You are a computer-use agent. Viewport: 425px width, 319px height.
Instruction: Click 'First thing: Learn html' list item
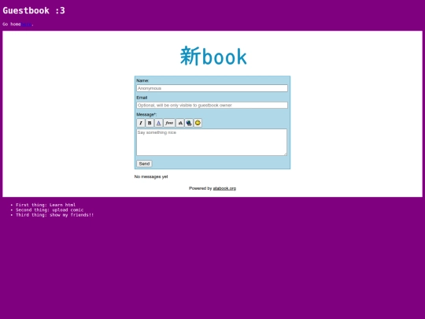tap(46, 205)
